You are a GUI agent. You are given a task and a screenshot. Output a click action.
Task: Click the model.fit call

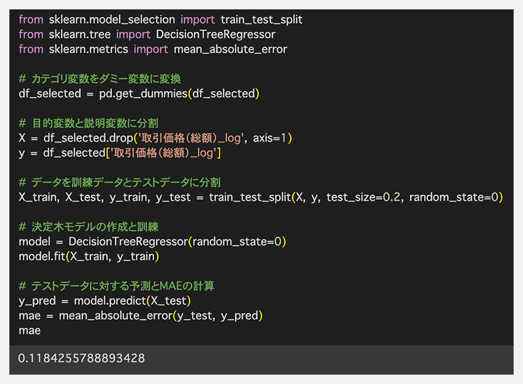88,256
